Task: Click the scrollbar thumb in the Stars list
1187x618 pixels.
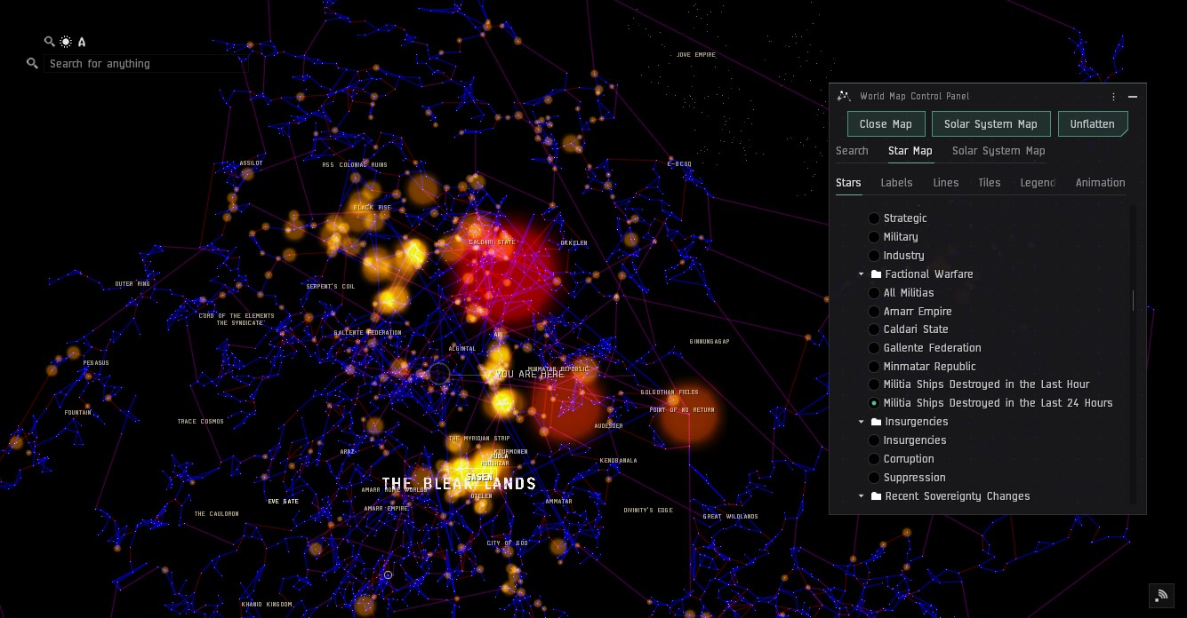Action: pyautogui.click(x=1133, y=300)
